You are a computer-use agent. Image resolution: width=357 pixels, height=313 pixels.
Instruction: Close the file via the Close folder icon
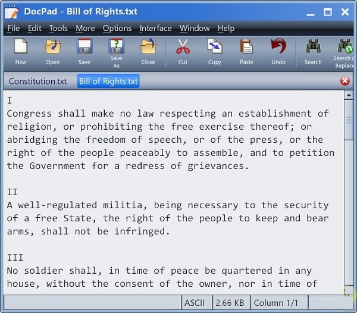[148, 50]
